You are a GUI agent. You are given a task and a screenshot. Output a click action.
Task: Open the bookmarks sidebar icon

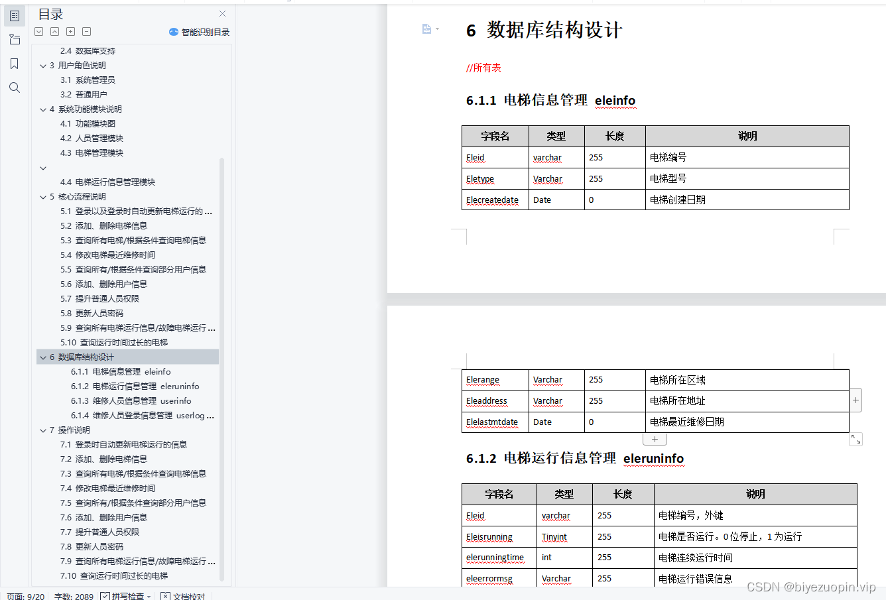tap(14, 64)
